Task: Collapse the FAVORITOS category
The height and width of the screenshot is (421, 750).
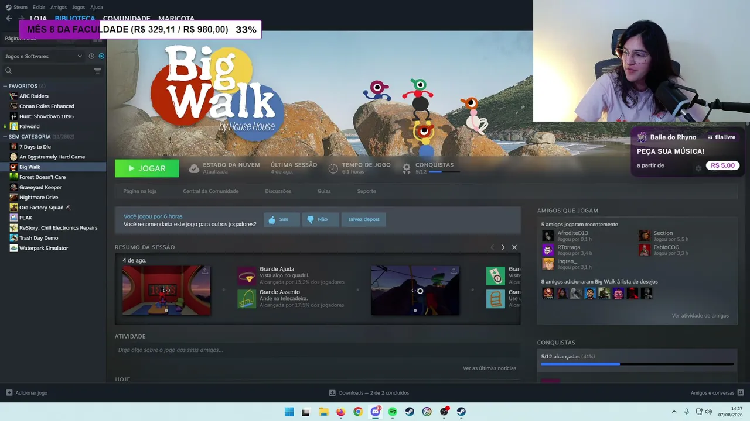Action: [x=5, y=86]
